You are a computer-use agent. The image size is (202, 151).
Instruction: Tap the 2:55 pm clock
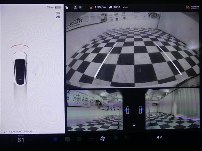coord(100,7)
